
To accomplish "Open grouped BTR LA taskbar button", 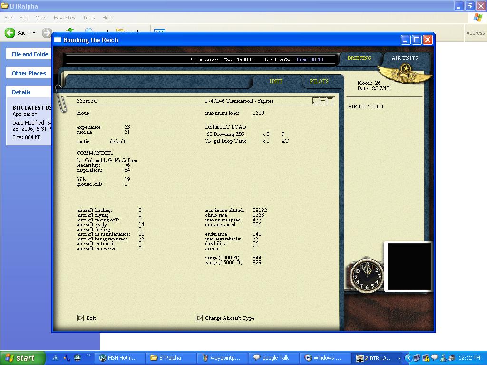I will 376,358.
